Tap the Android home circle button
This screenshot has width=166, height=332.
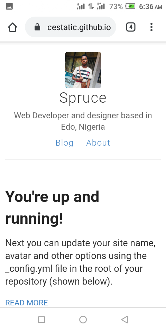(x=83, y=320)
